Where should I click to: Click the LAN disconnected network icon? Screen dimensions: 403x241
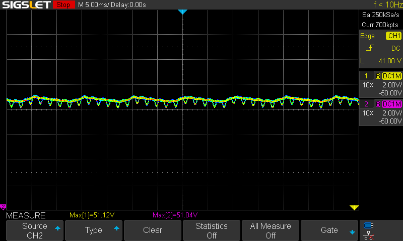369,235
